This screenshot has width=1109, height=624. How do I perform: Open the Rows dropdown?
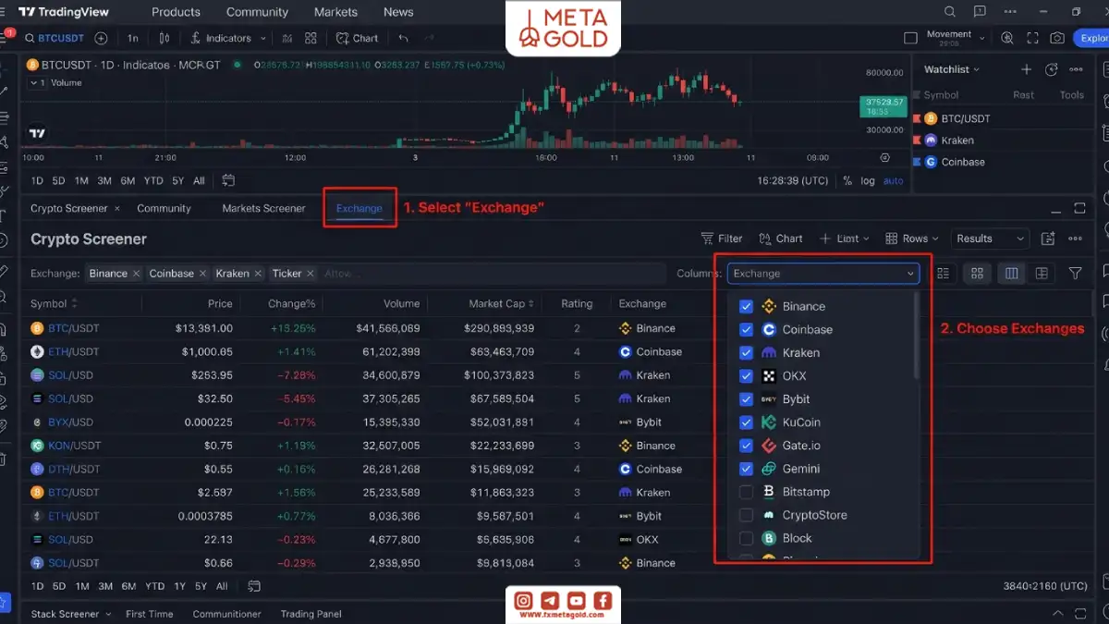912,239
